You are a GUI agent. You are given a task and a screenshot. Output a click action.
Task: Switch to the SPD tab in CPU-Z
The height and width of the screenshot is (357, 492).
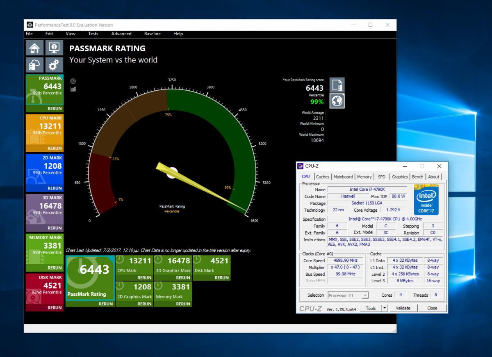tap(382, 177)
